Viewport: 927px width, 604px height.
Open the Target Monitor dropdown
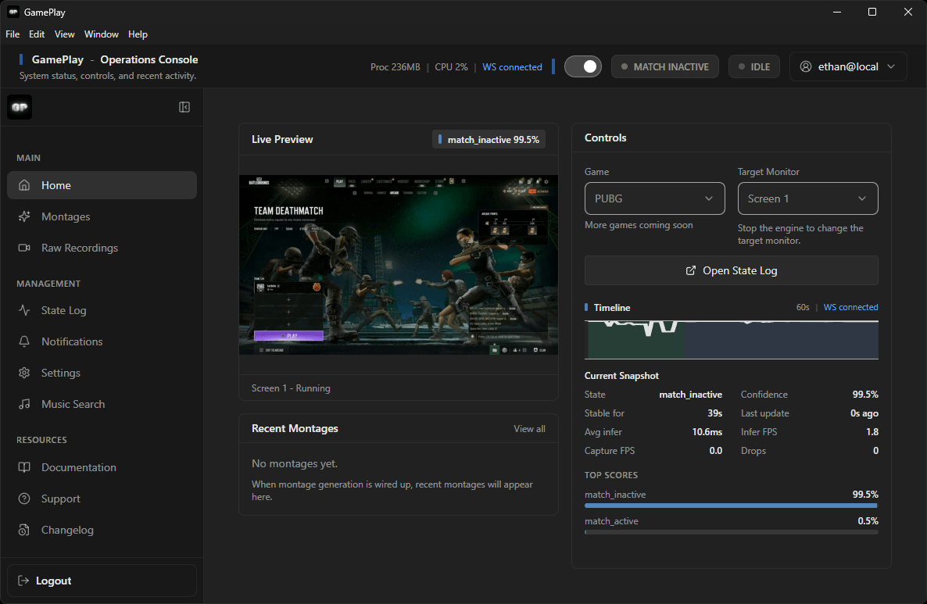807,198
